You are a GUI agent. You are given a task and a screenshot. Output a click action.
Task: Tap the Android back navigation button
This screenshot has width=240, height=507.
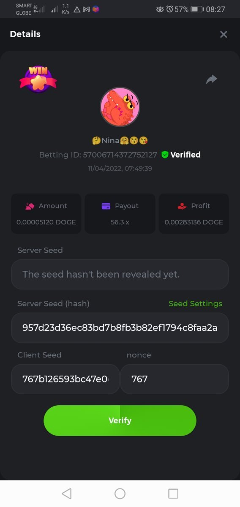click(67, 493)
